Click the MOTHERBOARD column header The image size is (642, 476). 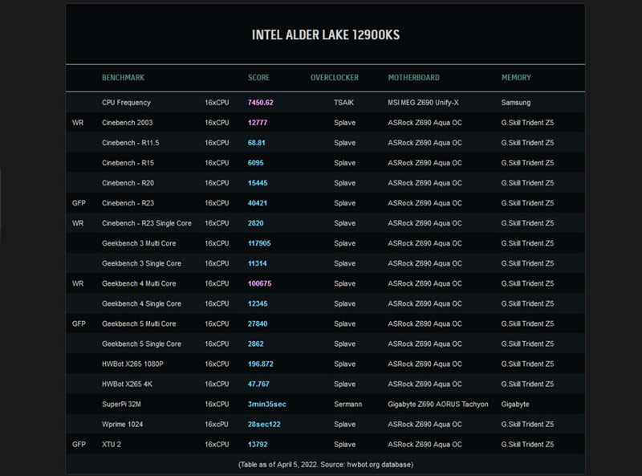tap(413, 77)
